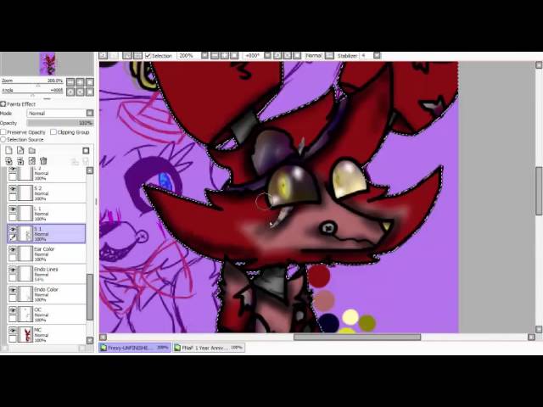
Task: Select the MC layer
Action: [47, 334]
